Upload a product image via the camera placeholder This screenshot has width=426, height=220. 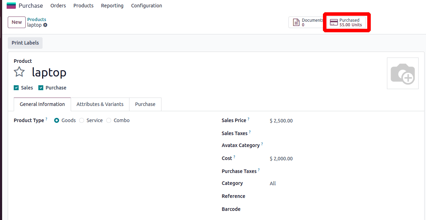click(403, 73)
